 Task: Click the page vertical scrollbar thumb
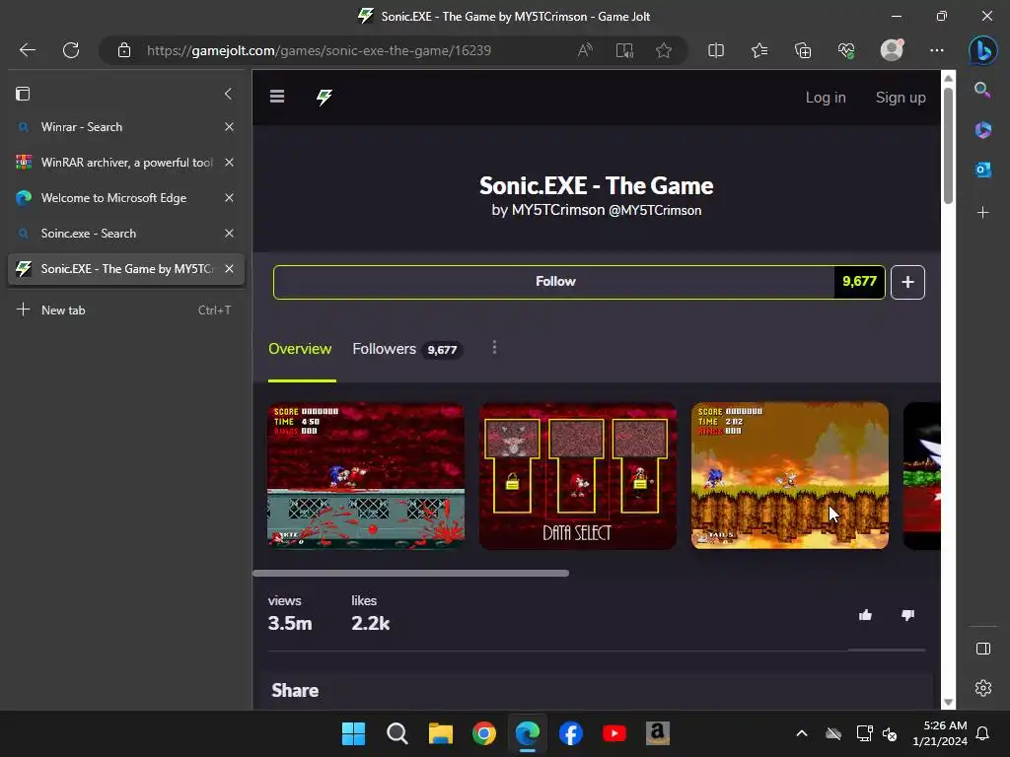tap(948, 145)
